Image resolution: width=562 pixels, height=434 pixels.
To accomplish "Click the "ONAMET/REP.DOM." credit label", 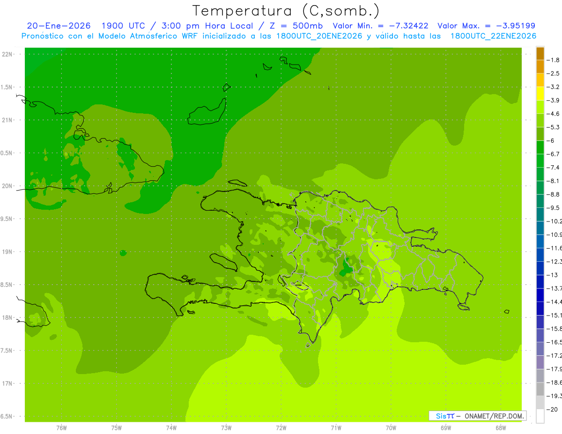I will (494, 416).
